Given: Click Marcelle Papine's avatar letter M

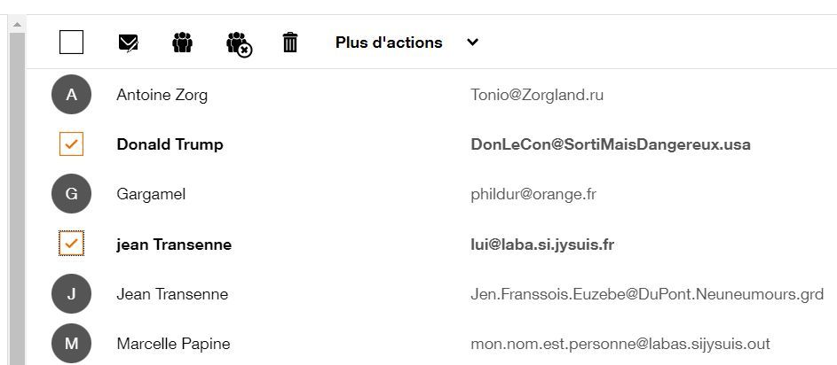Looking at the screenshot, I should coord(71,344).
